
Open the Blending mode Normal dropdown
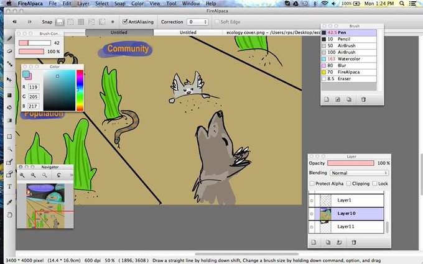(360, 173)
